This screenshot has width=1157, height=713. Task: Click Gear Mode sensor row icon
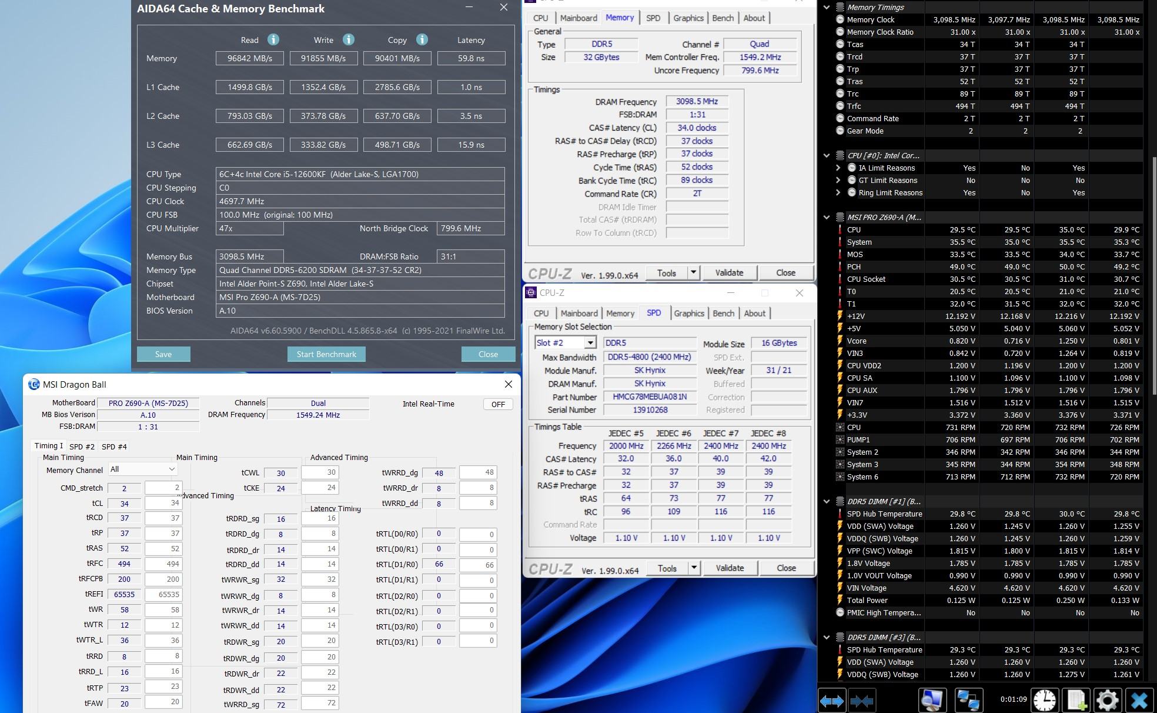tap(840, 131)
